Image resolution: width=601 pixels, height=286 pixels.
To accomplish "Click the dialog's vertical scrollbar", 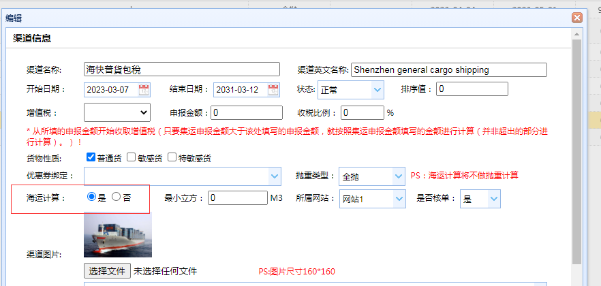I will [x=576, y=152].
